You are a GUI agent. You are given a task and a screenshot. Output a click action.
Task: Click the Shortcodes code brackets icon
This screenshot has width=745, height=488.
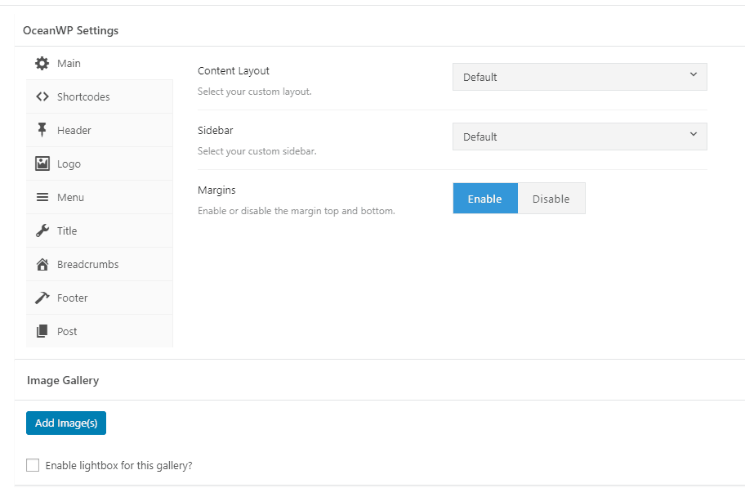[x=42, y=96]
